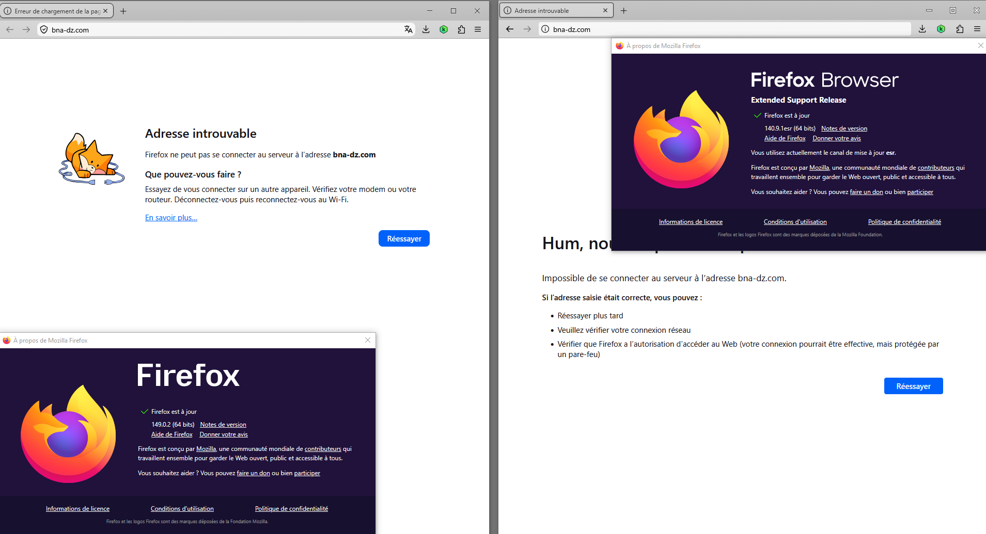Click the Firefox logo in the ESR dialog
The height and width of the screenshot is (534, 986).
tap(681, 139)
